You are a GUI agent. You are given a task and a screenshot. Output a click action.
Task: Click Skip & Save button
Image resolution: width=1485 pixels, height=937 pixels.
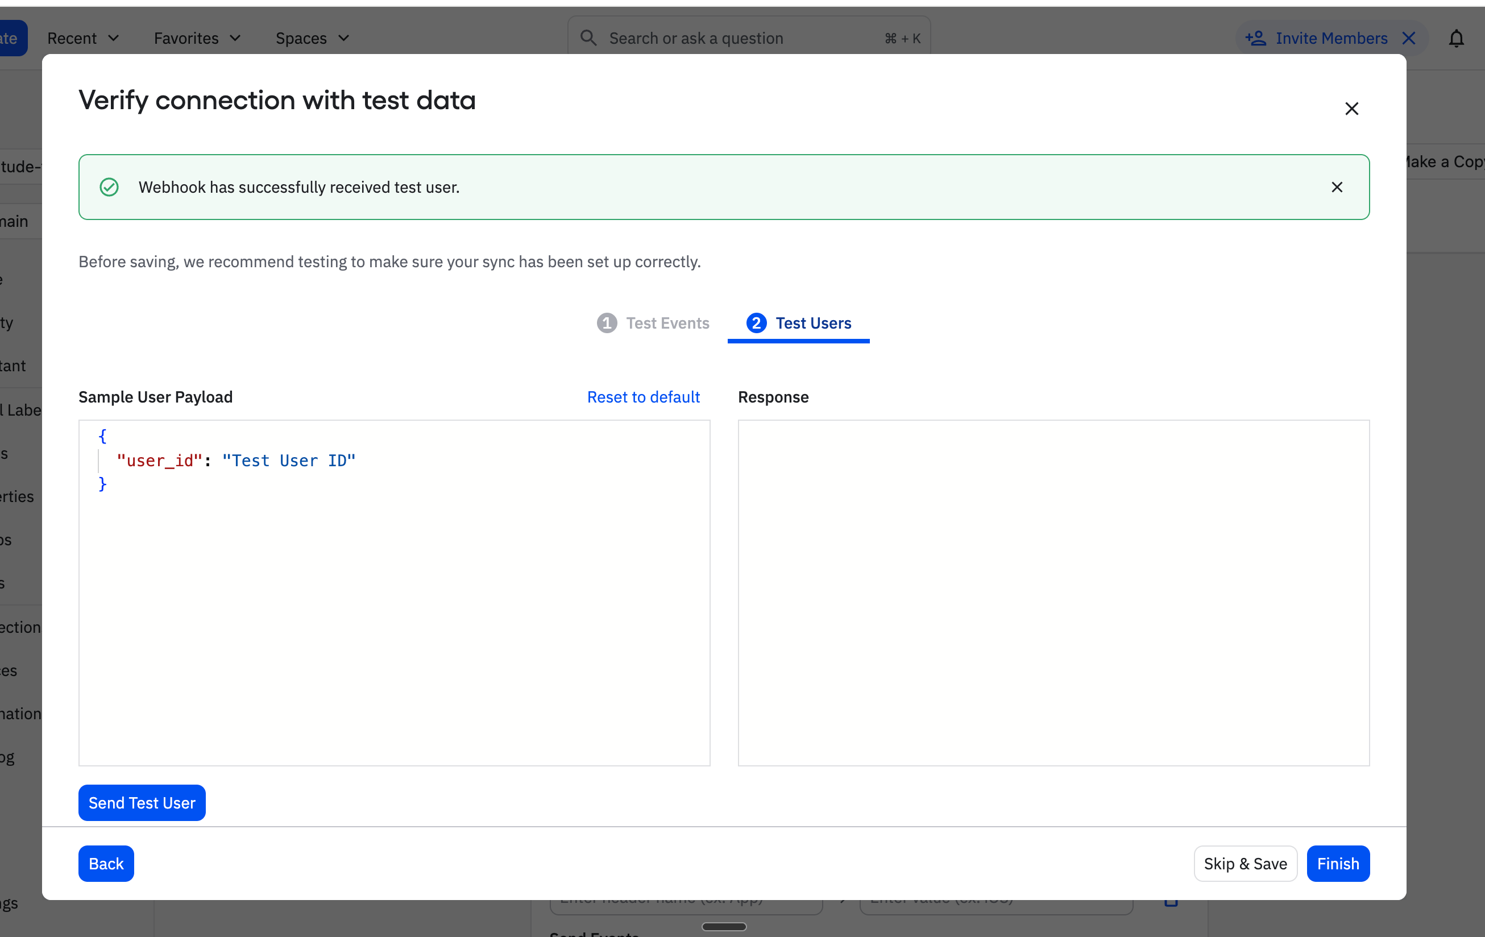tap(1245, 864)
